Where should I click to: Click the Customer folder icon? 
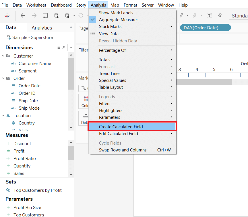[8, 56]
